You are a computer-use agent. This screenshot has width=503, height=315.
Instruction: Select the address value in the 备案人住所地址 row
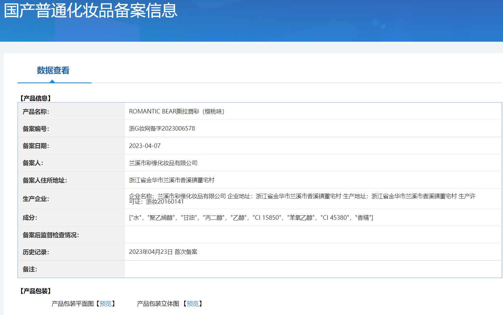172,180
